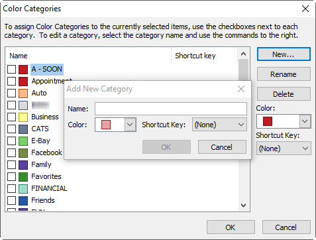The width and height of the screenshot is (316, 240).
Task: Open Shortcut Key dropdown in Add New Category
Action: point(219,125)
